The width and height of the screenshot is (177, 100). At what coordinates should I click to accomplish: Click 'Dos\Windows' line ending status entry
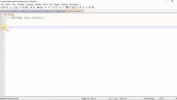click(149, 98)
